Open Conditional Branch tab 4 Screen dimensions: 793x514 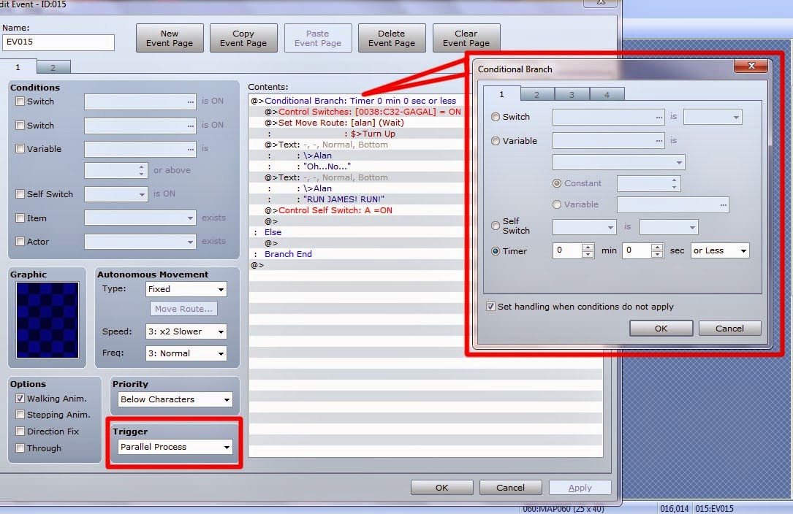tap(607, 94)
